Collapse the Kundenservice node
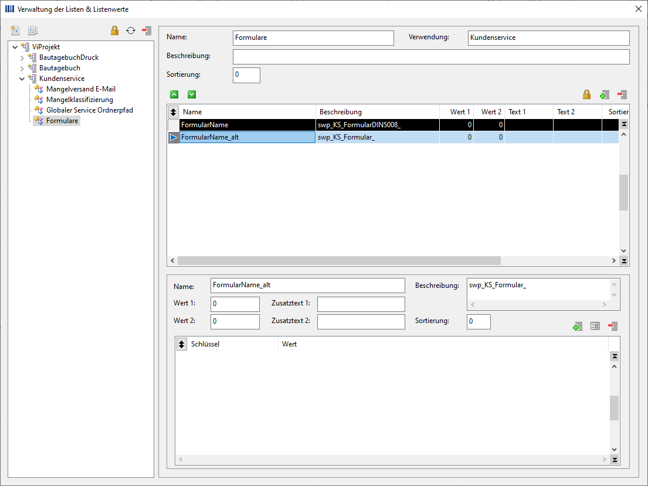The height and width of the screenshot is (486, 648). pos(22,79)
